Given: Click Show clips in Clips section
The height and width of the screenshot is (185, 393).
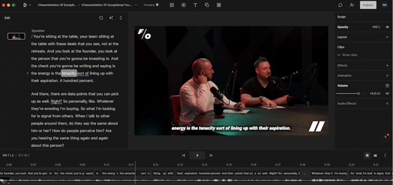Looking at the screenshot, I should (349, 55).
